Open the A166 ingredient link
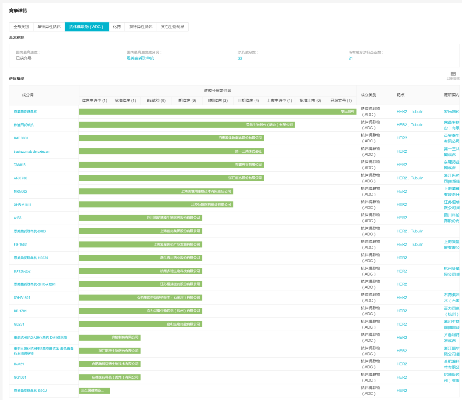This screenshot has width=462, height=400. click(x=18, y=218)
